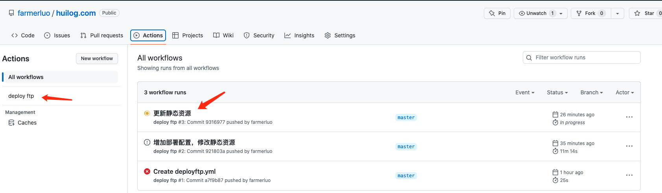
Task: Click 'deploy ftp #3: Commit 9316977' text
Action: 189,122
